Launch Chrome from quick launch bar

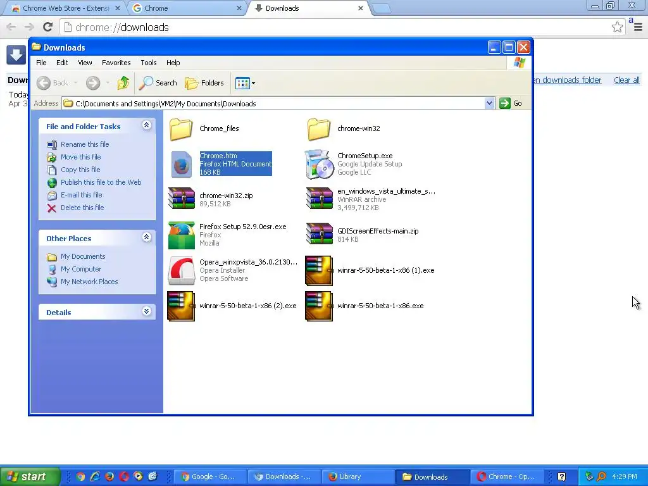click(80, 477)
